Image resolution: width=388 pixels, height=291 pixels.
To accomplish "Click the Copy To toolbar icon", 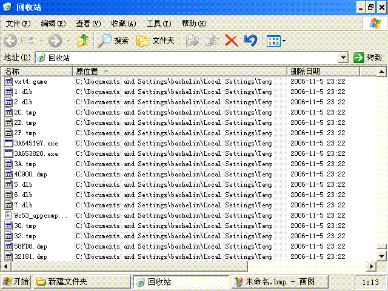I will pos(212,41).
